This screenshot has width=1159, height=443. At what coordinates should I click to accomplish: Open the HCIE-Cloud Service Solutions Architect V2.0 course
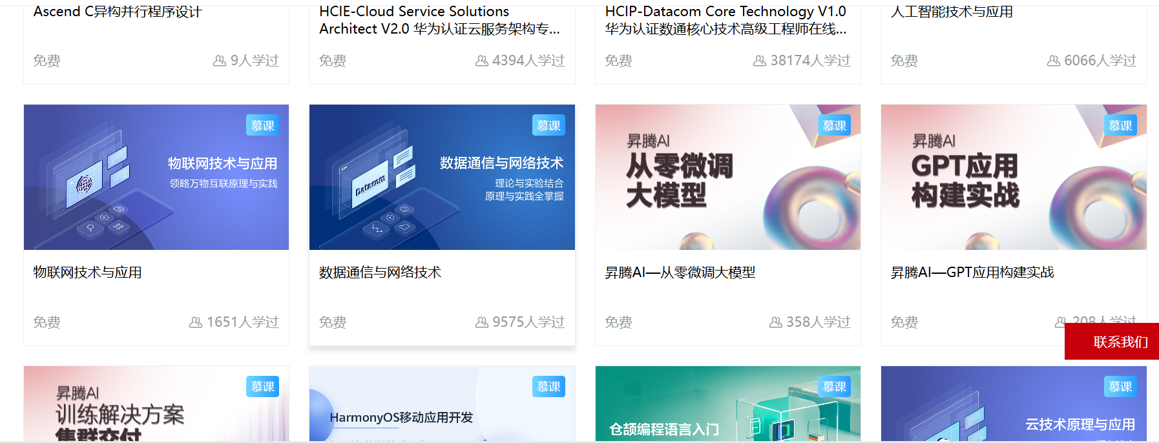pos(440,20)
